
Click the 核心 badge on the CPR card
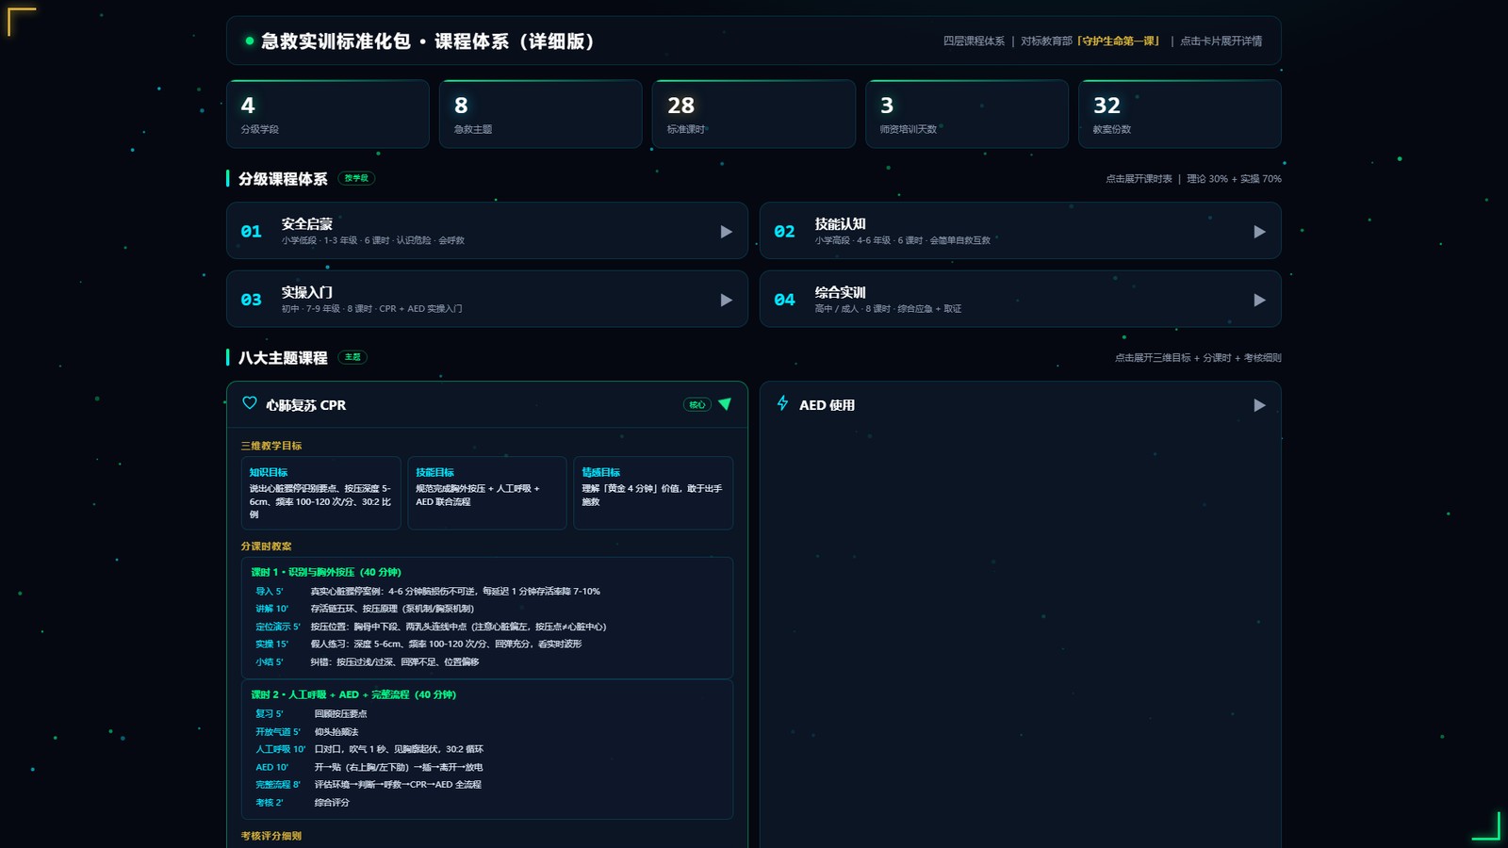[697, 405]
